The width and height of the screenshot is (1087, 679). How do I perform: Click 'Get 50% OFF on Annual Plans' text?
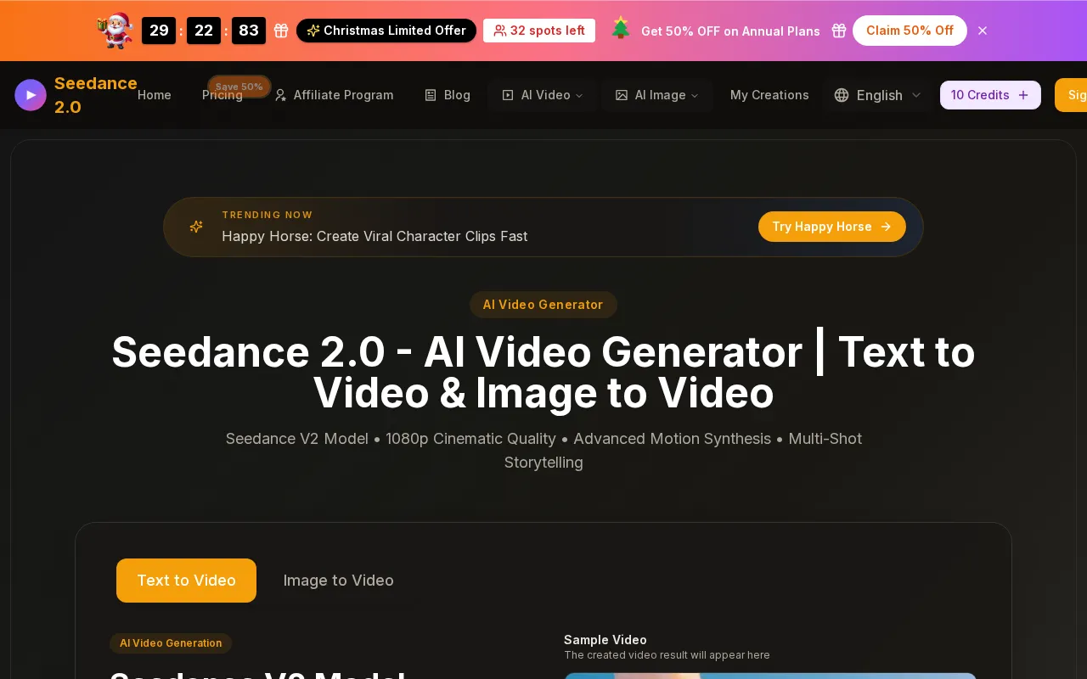tap(730, 31)
